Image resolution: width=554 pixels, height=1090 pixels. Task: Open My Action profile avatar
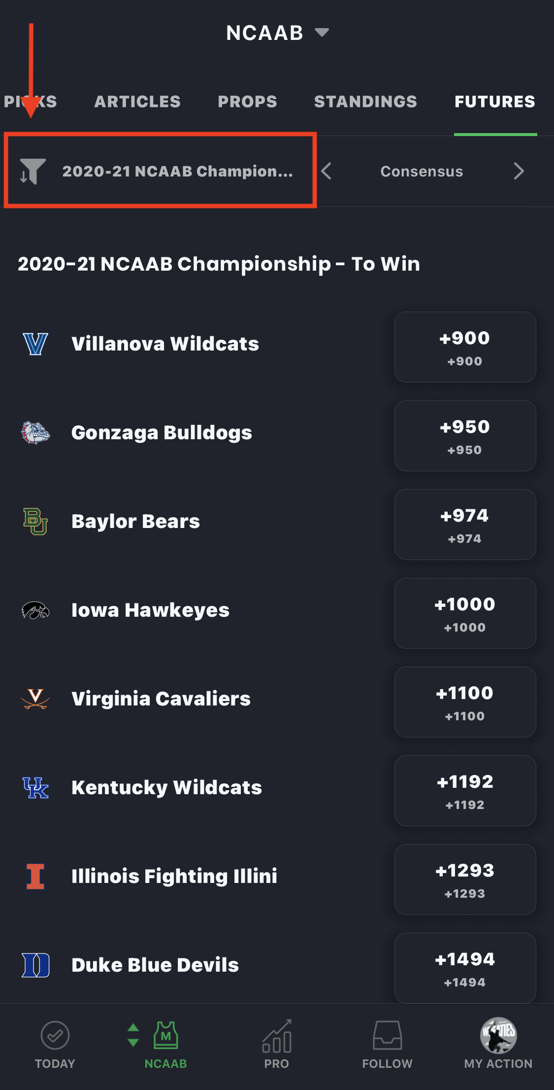pyautogui.click(x=498, y=1035)
